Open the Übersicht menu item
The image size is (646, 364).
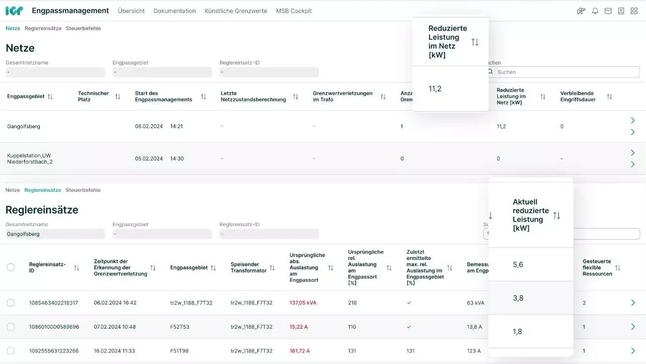coord(131,11)
